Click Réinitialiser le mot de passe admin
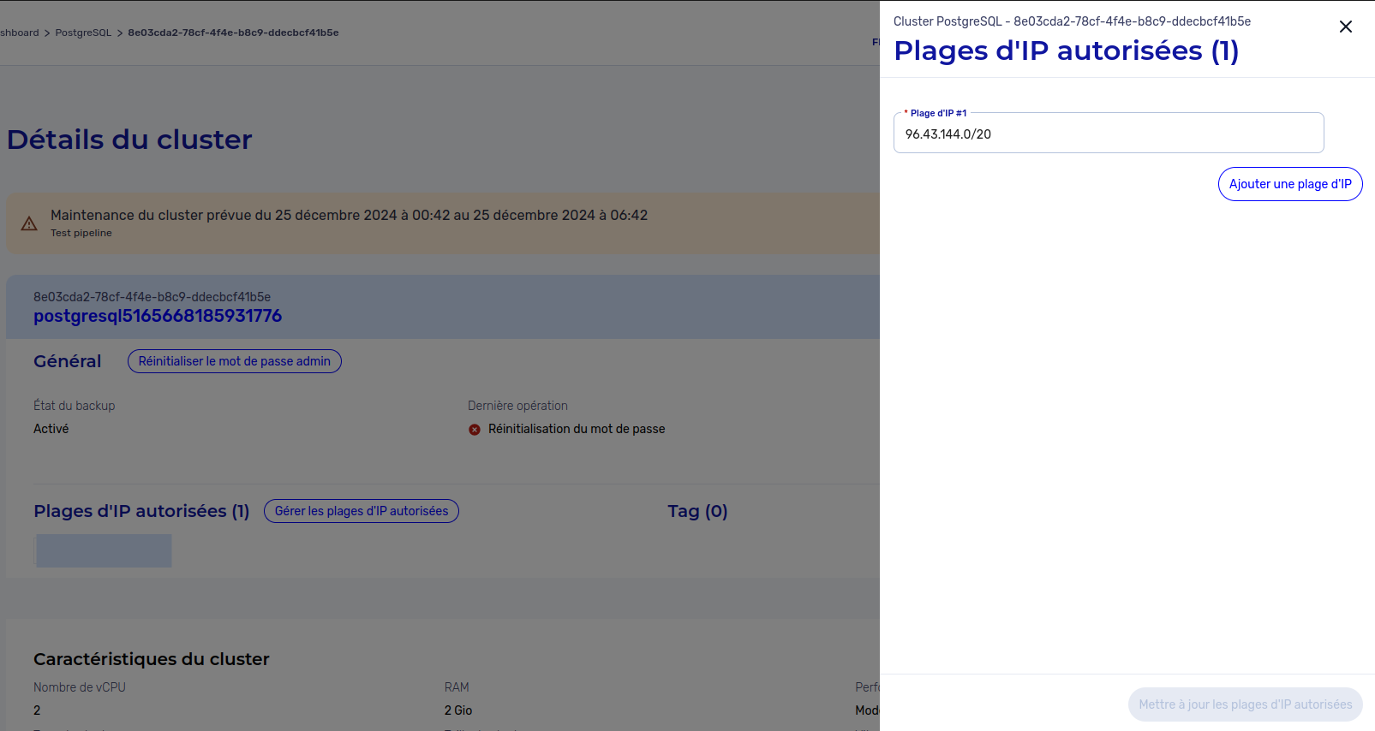Viewport: 1375px width, 731px height. coord(235,361)
